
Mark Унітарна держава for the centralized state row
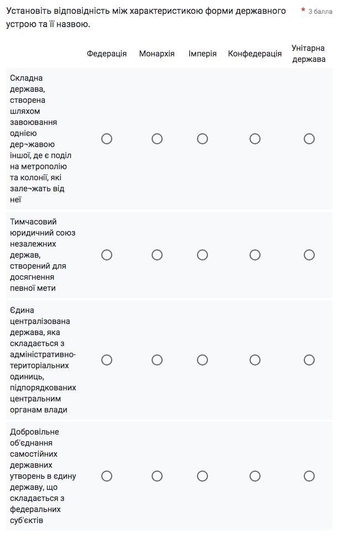[x=309, y=360]
